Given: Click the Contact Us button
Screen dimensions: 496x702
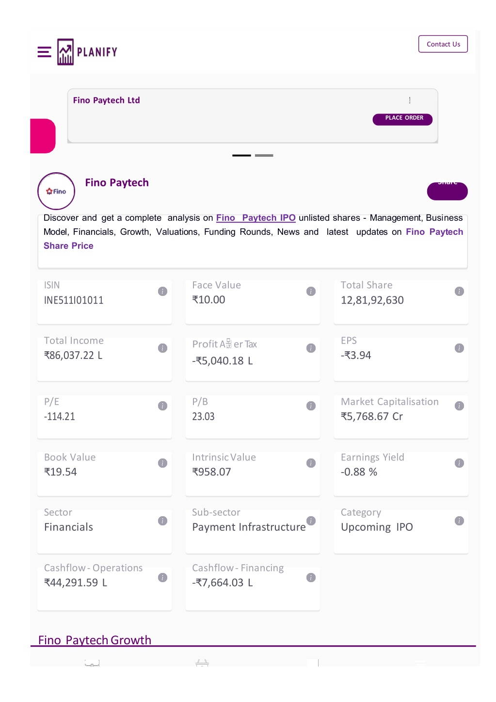Looking at the screenshot, I should [443, 44].
